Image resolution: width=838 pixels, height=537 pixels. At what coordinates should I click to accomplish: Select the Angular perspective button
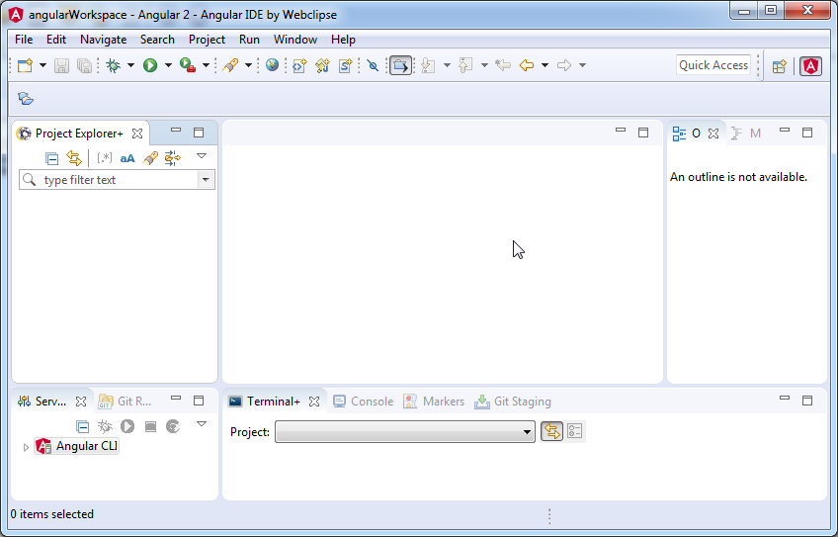pos(810,66)
